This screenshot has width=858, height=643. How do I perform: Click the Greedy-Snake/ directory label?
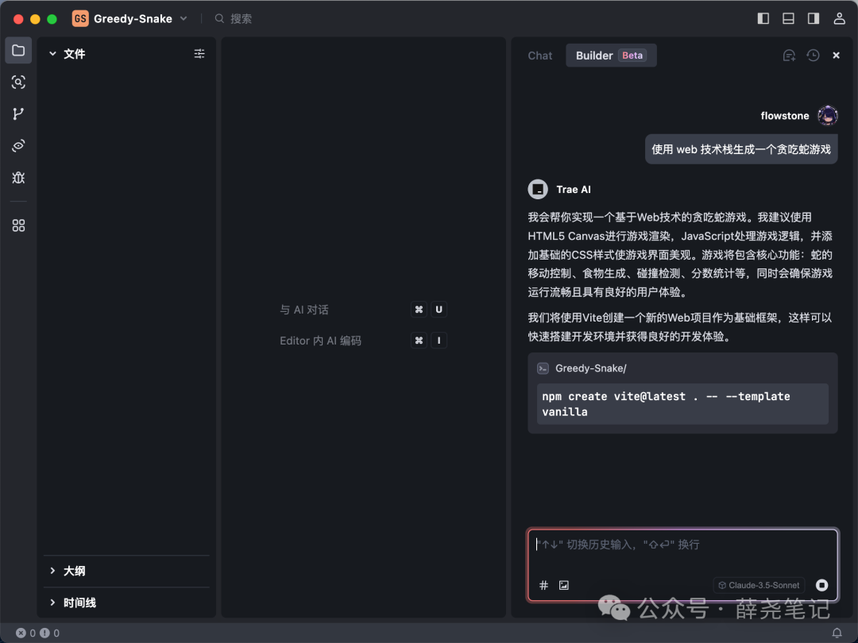590,368
